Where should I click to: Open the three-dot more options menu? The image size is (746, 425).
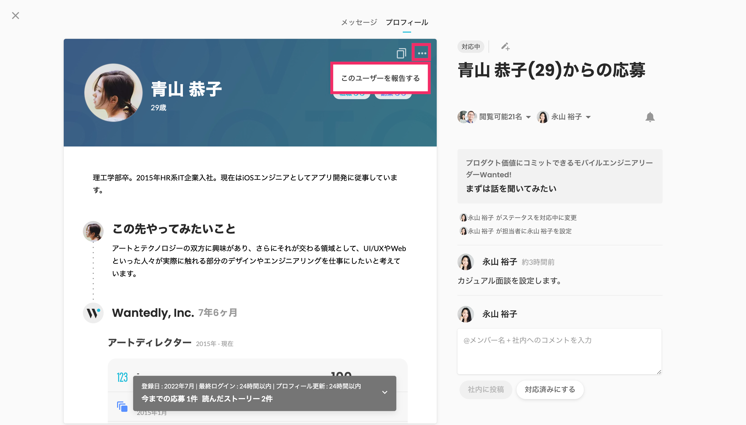[x=422, y=53]
